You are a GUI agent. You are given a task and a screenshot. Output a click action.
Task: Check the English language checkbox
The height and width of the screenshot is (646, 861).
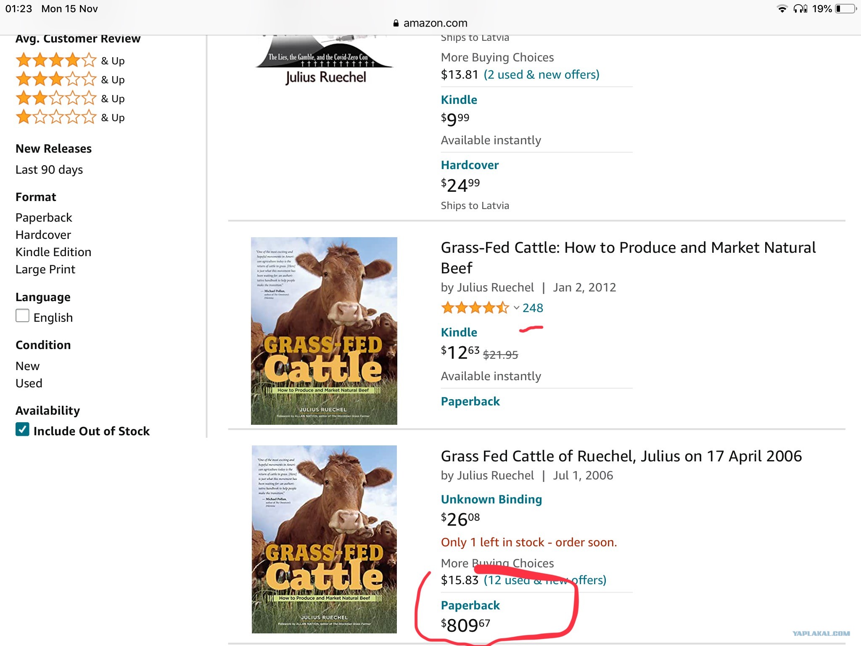pos(22,316)
